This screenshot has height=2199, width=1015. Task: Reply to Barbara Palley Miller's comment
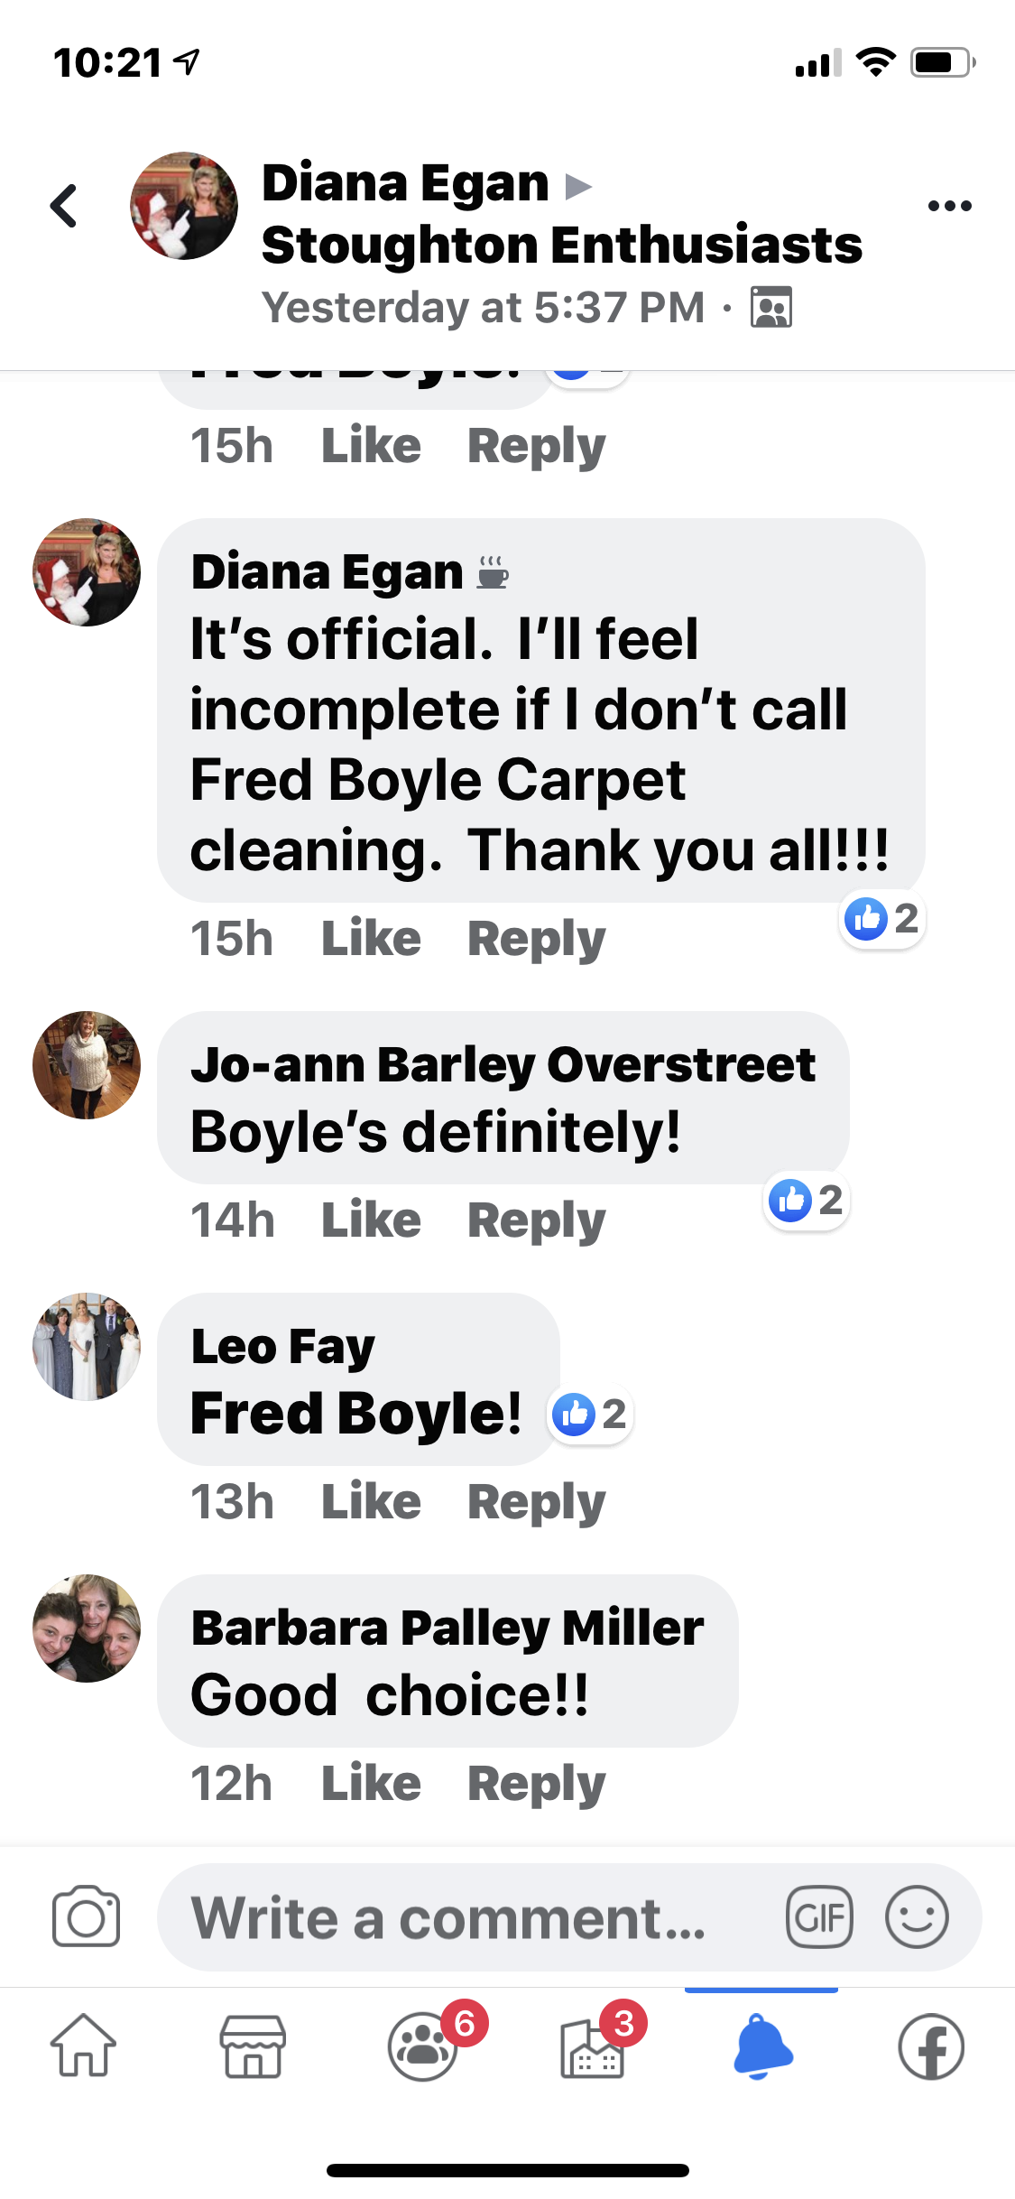click(x=536, y=1784)
